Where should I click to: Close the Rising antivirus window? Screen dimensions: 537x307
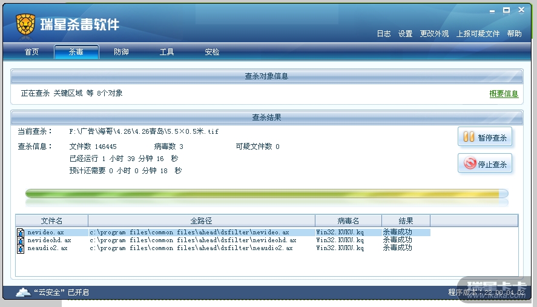coord(521,10)
